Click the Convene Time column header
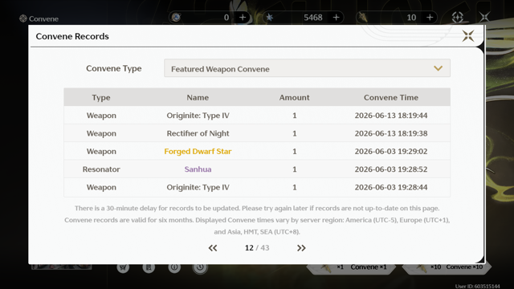 pyautogui.click(x=391, y=98)
